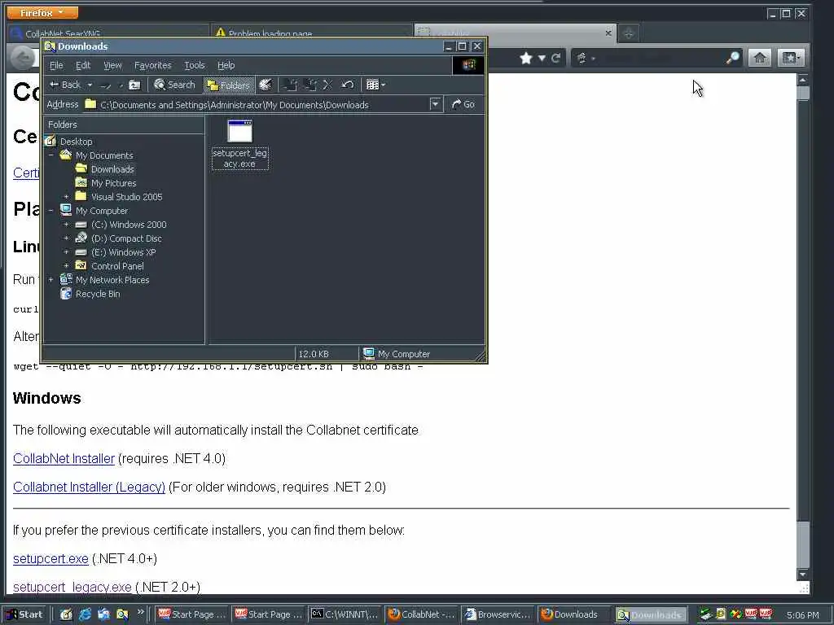The image size is (834, 625).
Task: Delete selected item with X icon
Action: click(x=327, y=85)
